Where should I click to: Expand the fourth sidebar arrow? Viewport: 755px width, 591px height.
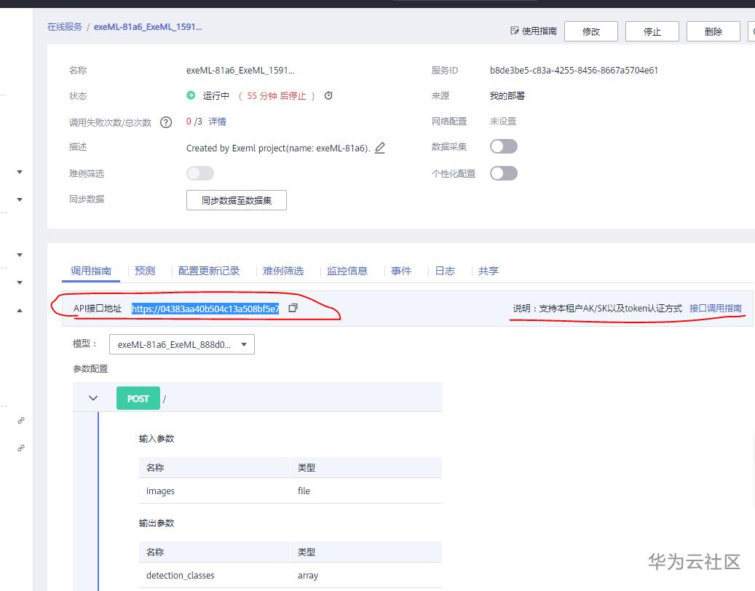(20, 282)
